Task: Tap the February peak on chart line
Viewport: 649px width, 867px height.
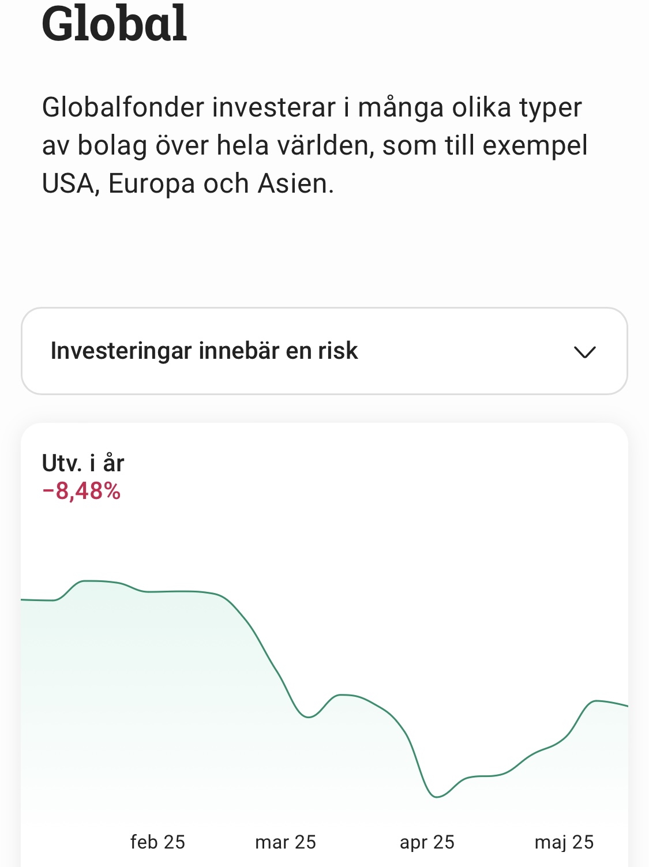Action: coord(87,580)
